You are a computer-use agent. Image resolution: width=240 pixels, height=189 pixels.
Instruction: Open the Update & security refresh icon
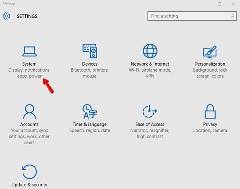coord(29,172)
